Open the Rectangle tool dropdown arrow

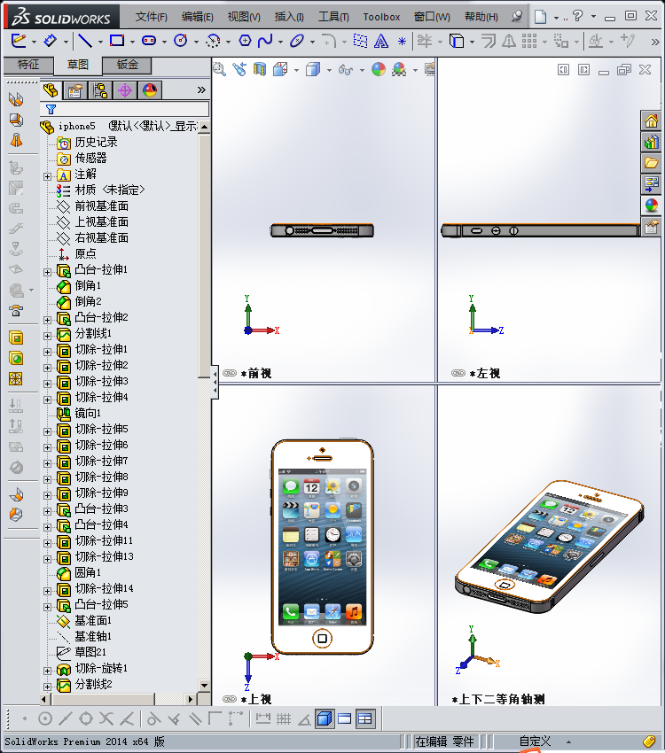[x=132, y=43]
